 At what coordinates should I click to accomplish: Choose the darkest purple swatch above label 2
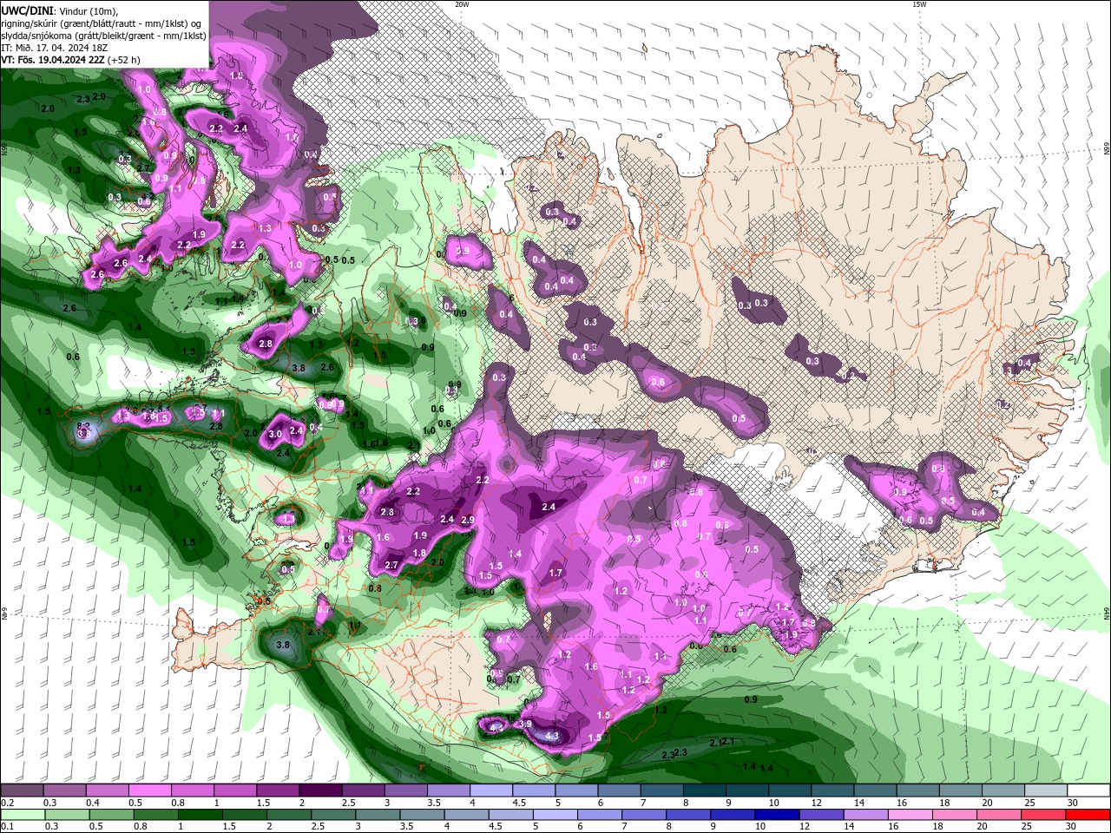[x=320, y=790]
